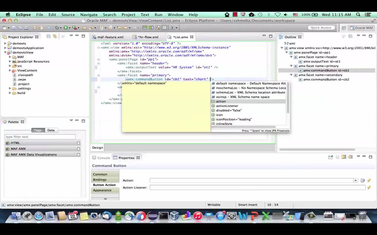Click the expression builder icon beside Action field
377x235 pixels.
click(363, 180)
